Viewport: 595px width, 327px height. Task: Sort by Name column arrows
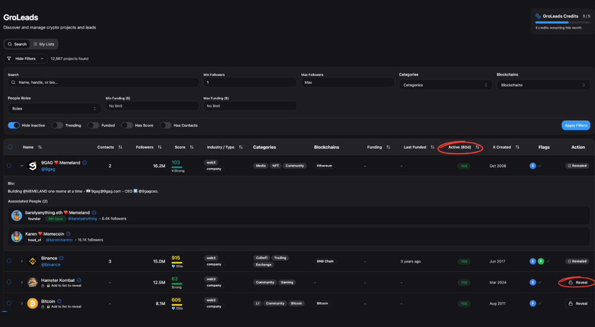pos(40,147)
